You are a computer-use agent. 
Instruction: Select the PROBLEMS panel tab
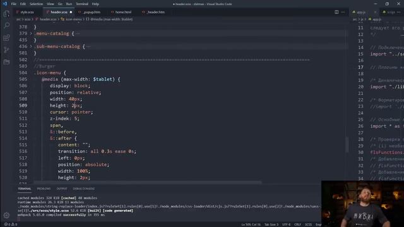click(x=44, y=189)
